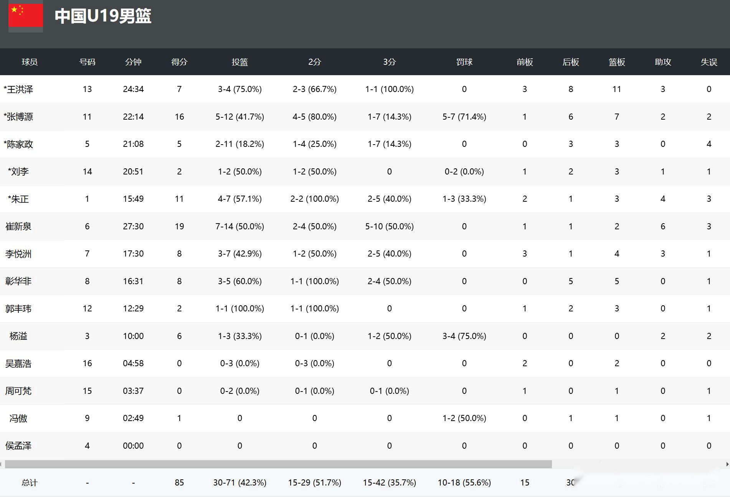The height and width of the screenshot is (497, 730).
Task: Select player name 冯傲
Action: coord(18,418)
